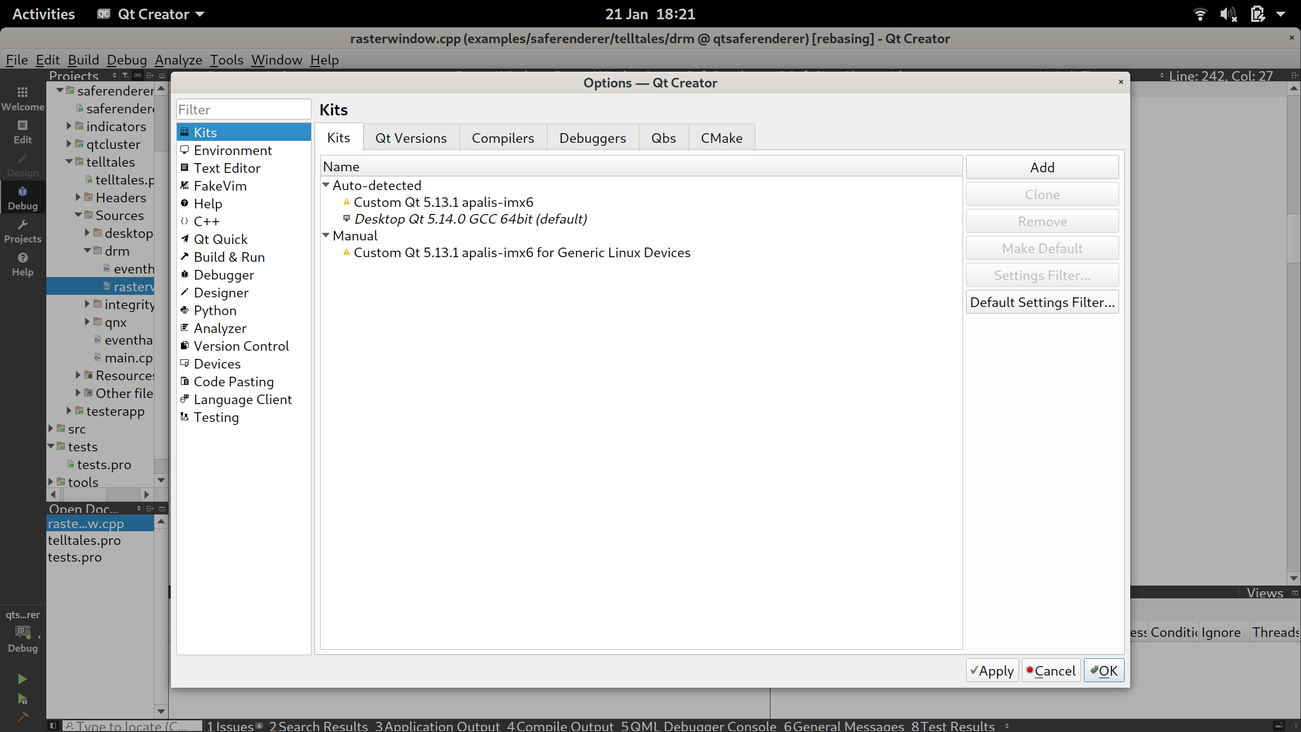Switch to Edit mode in the sidebar
1301x732 pixels.
pos(22,132)
